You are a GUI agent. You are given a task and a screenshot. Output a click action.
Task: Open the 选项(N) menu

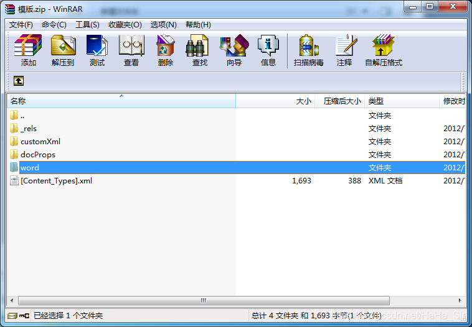pyautogui.click(x=163, y=25)
